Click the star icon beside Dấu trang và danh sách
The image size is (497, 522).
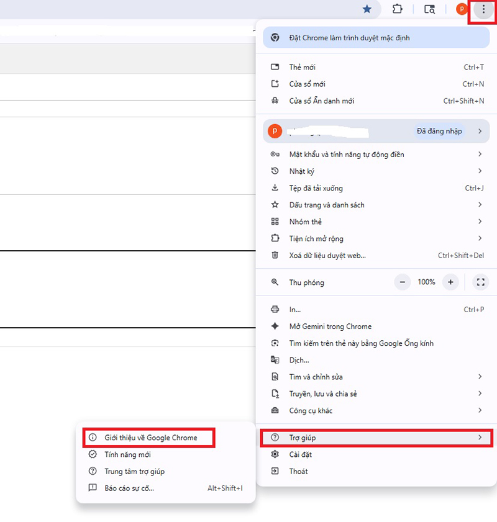click(x=275, y=205)
